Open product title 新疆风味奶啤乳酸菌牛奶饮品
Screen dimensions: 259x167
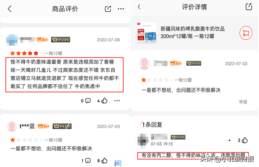coord(192,29)
